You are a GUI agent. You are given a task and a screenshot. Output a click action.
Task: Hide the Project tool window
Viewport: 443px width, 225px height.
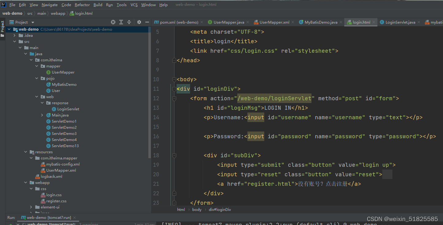[147, 22]
